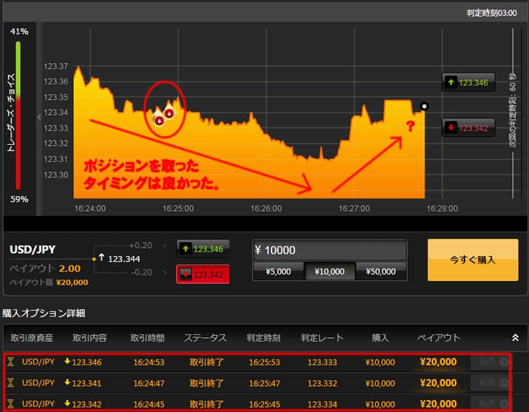Click the 購入オプション詳細 section heading
The height and width of the screenshot is (412, 529).
44,313
